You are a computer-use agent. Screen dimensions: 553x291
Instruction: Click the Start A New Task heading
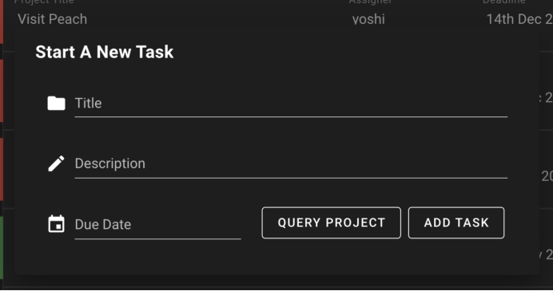pyautogui.click(x=105, y=52)
